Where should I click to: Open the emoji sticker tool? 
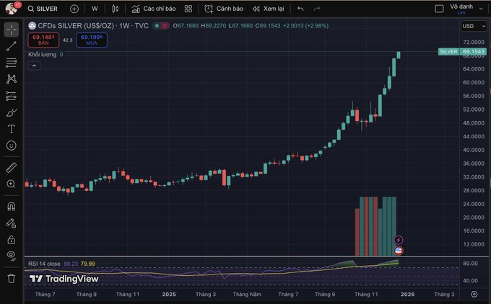(x=11, y=146)
